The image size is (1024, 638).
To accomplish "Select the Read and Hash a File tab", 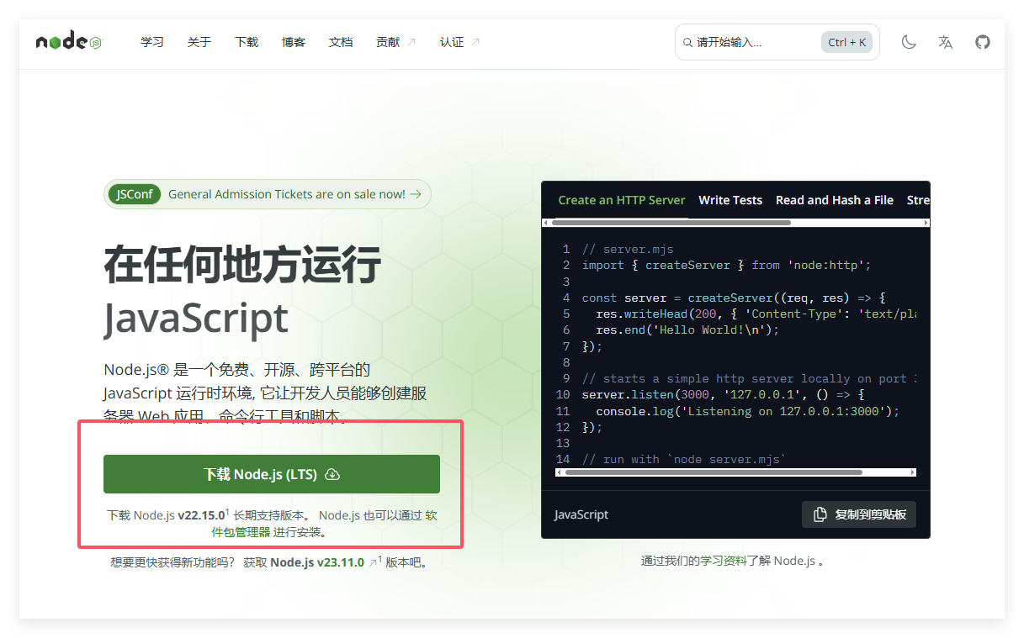I will (835, 200).
